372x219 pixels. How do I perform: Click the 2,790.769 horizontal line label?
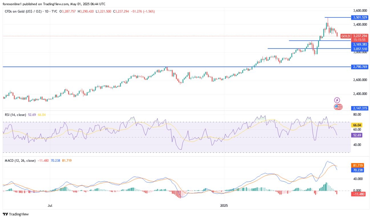[x=359, y=67]
